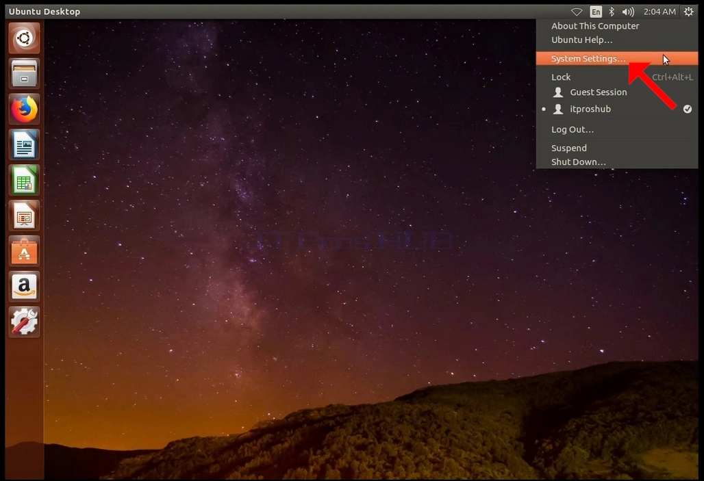Select Suspend from the menu
The width and height of the screenshot is (704, 481).
click(617, 148)
